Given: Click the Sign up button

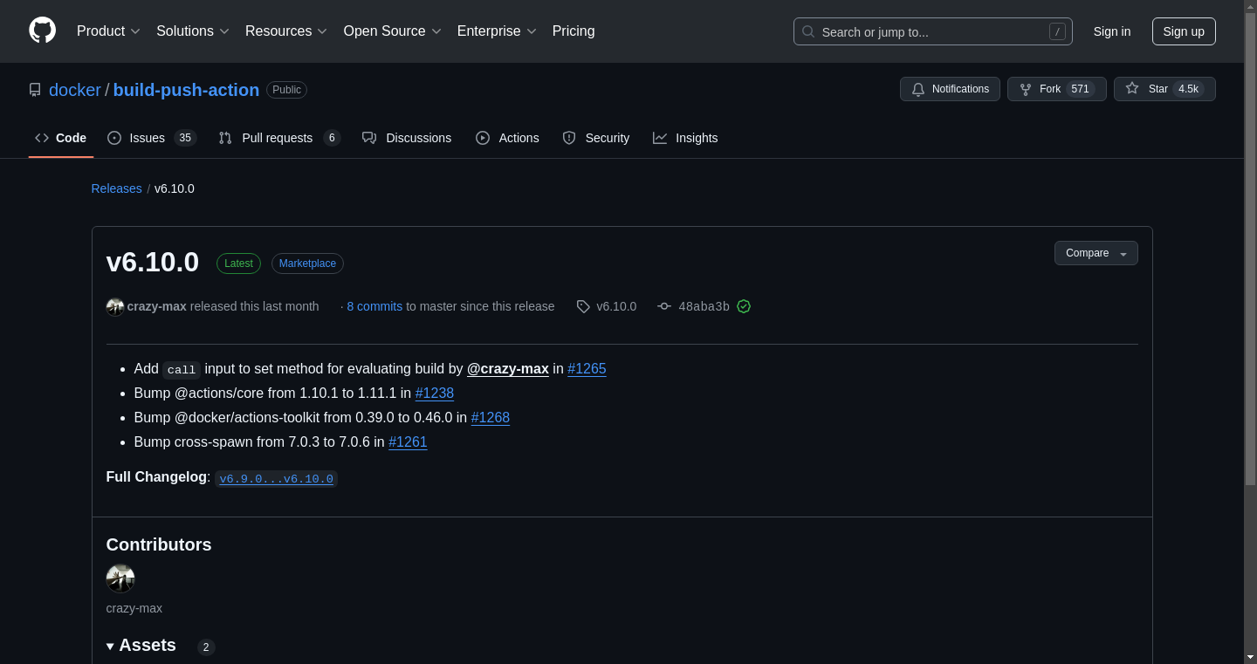Looking at the screenshot, I should coord(1184,31).
